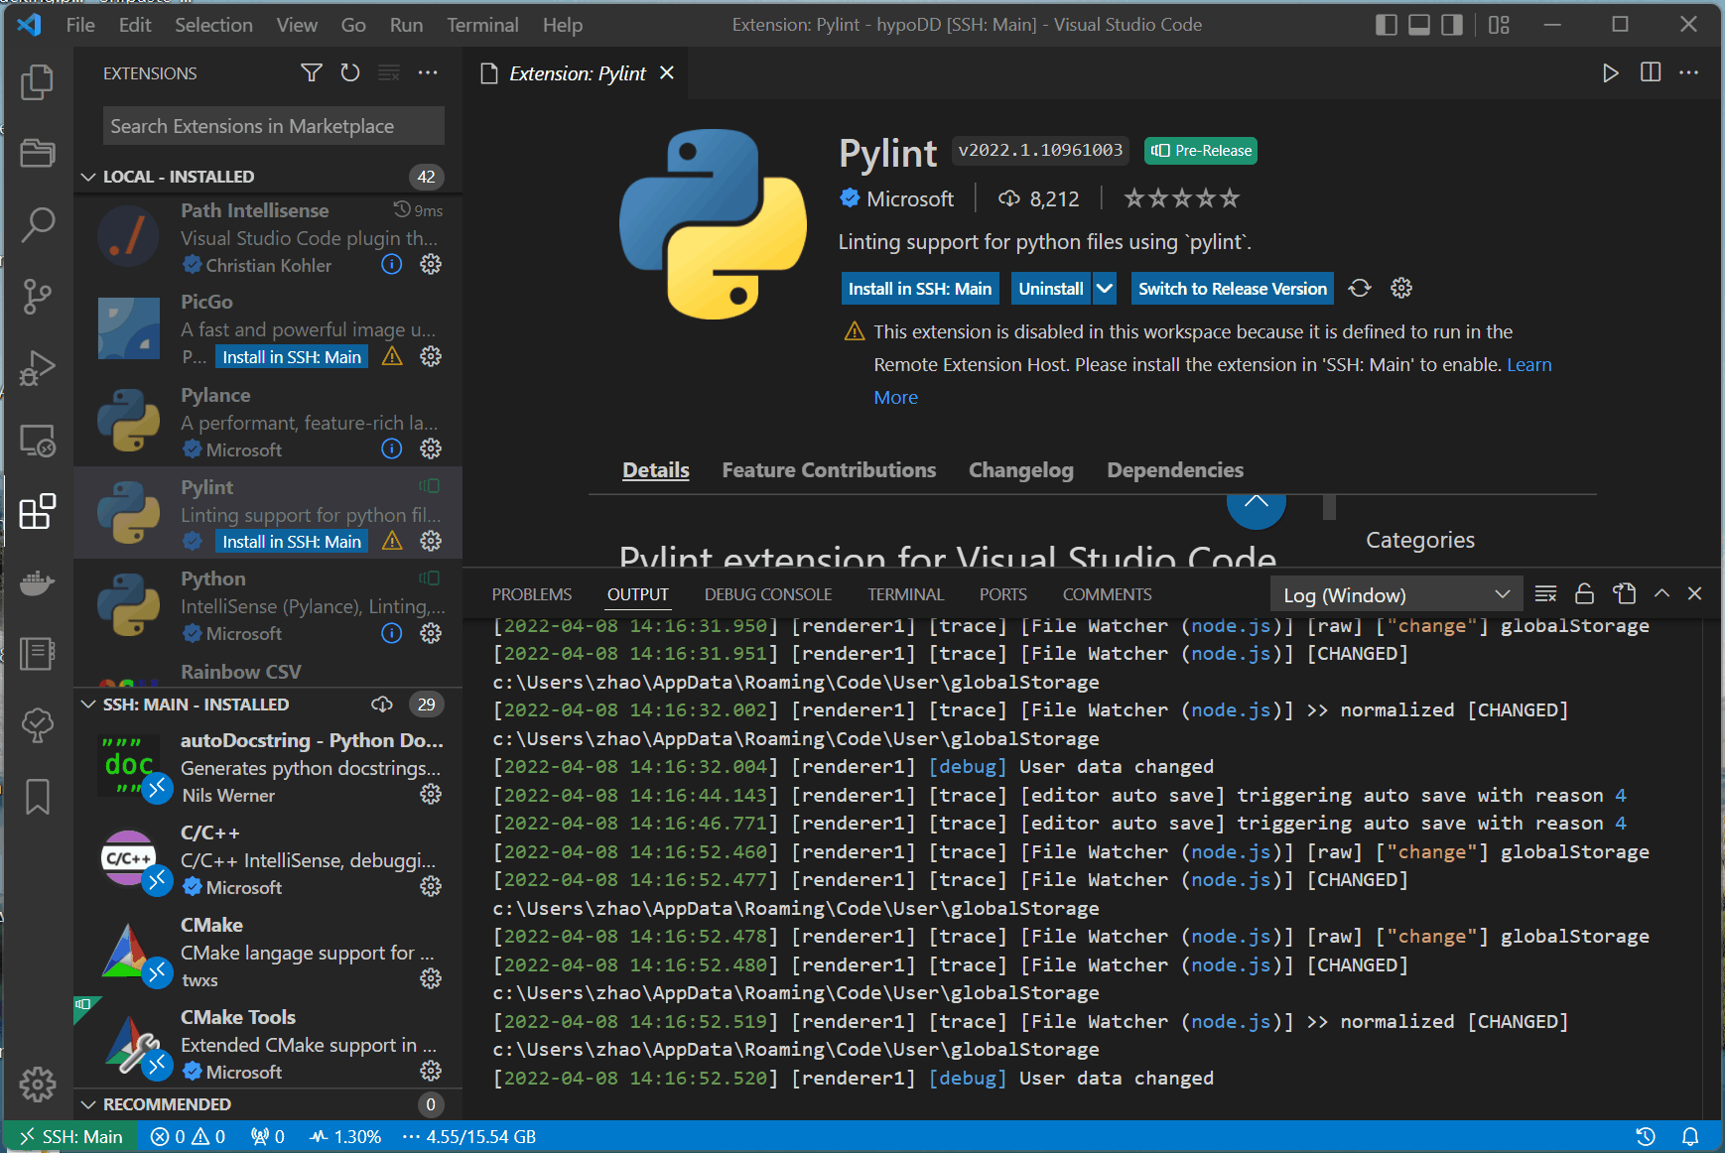Switch to Changelog tab
The image size is (1725, 1153).
[1021, 470]
